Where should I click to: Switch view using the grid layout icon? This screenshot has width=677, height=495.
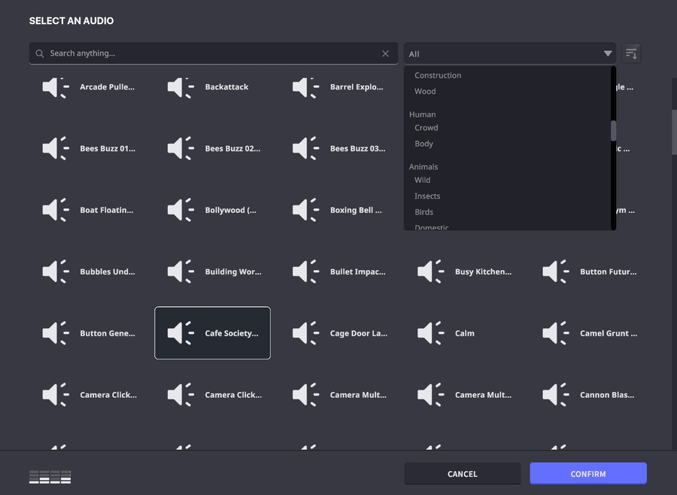pos(50,476)
